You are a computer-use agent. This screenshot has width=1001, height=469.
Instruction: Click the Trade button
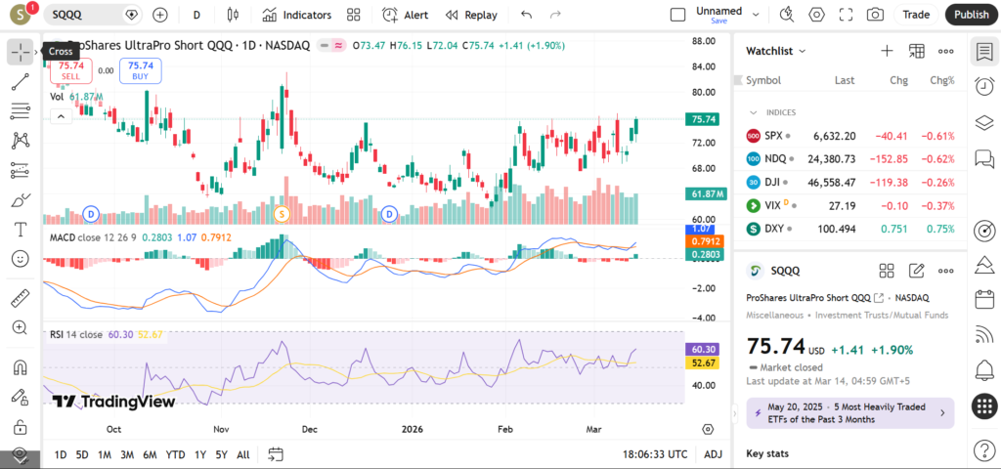pos(916,15)
